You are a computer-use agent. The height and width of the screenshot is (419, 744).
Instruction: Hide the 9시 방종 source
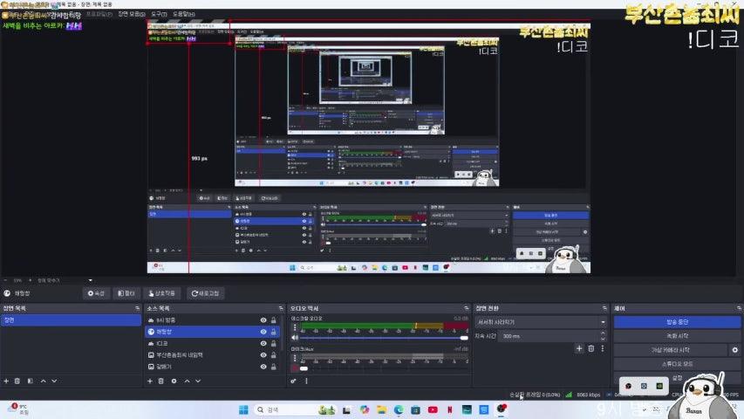click(263, 320)
